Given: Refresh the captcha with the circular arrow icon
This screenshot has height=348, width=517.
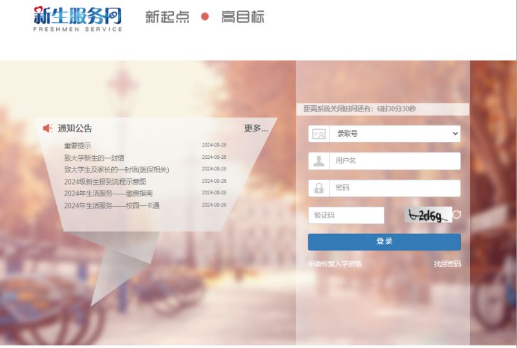Looking at the screenshot, I should 457,214.
